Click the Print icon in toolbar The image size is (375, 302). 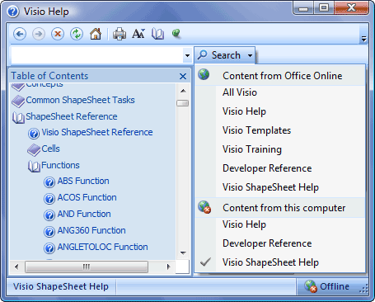pyautogui.click(x=120, y=34)
